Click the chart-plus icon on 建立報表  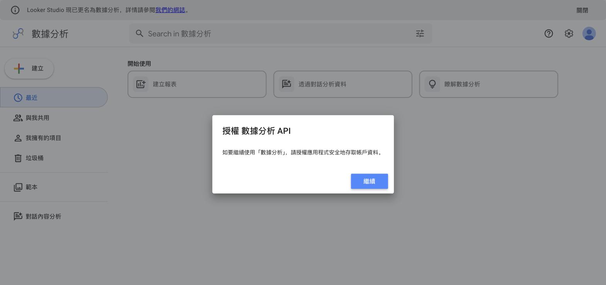[x=141, y=84]
